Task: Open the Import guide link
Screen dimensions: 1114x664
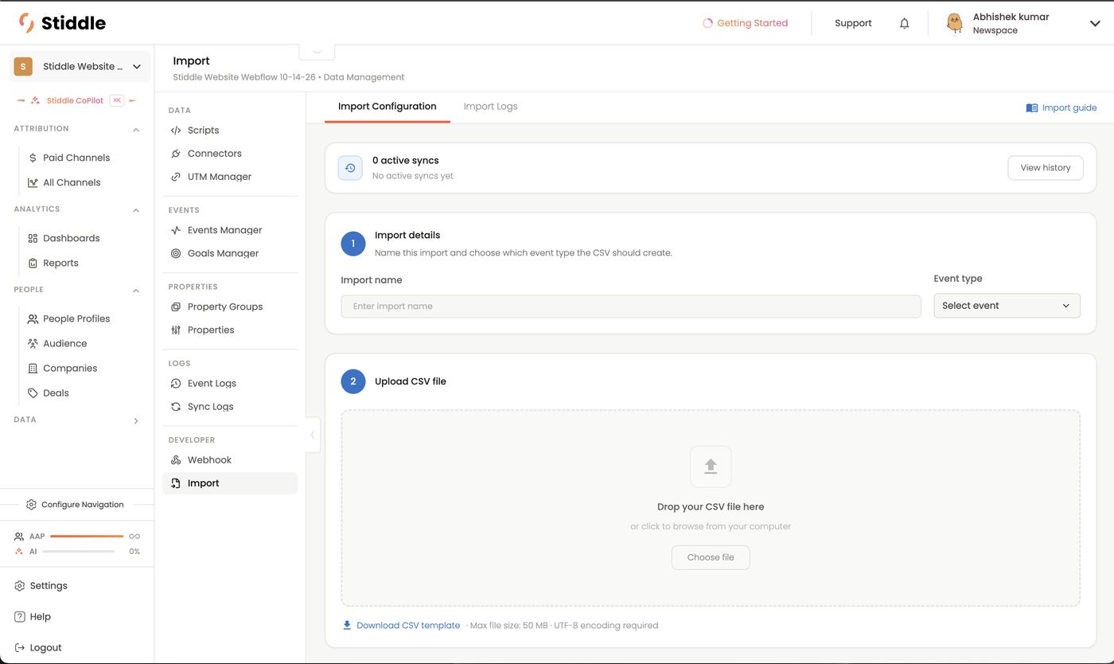Action: coord(1061,107)
